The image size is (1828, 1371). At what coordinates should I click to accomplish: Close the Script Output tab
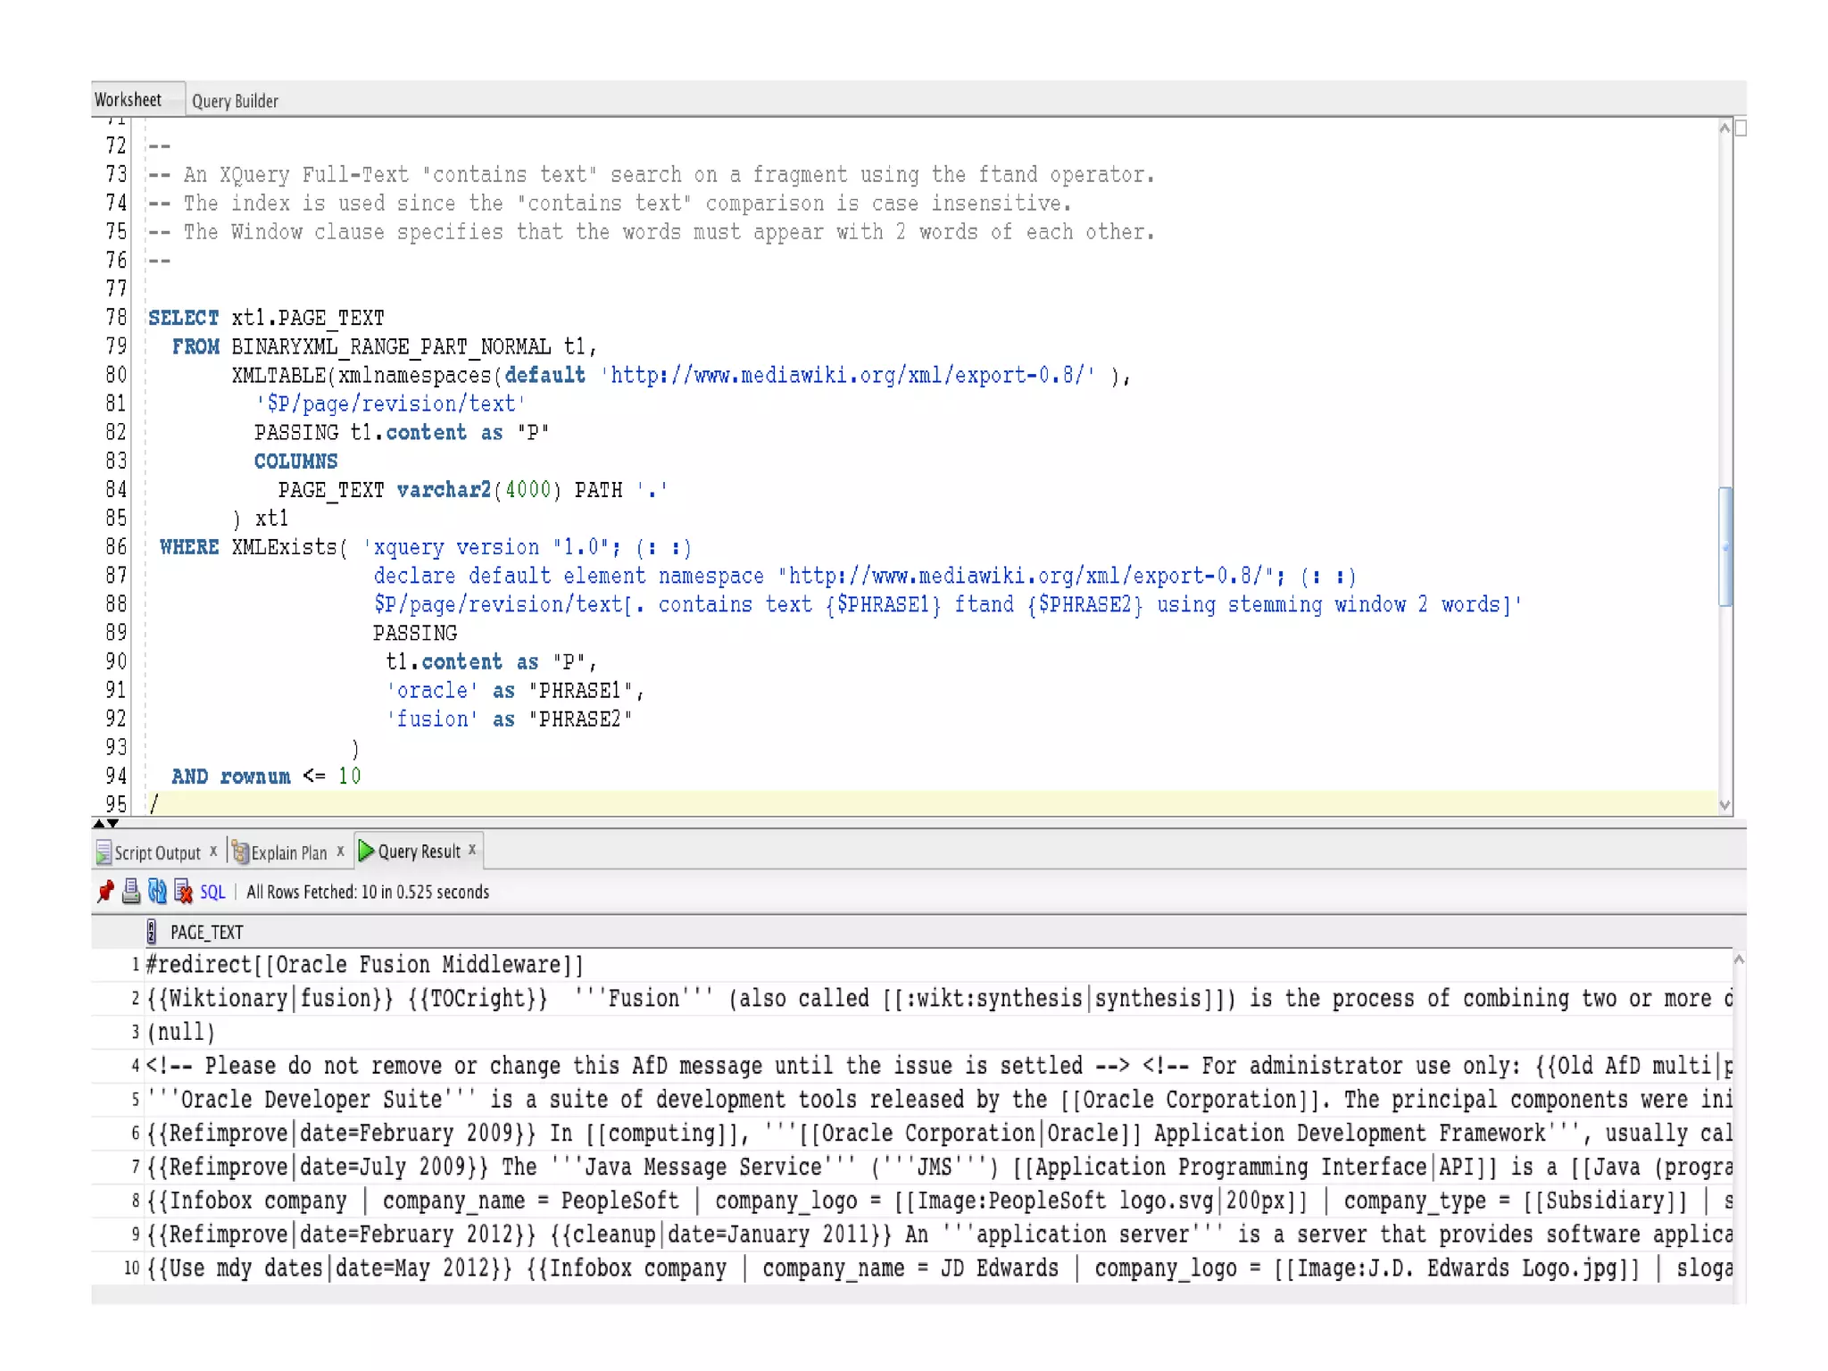click(213, 852)
